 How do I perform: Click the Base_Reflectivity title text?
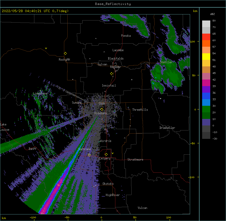pos(113,4)
